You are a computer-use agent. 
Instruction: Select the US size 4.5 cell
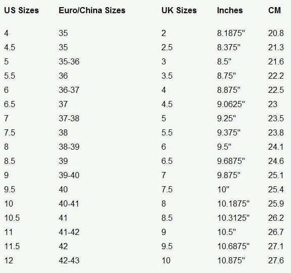(10, 47)
